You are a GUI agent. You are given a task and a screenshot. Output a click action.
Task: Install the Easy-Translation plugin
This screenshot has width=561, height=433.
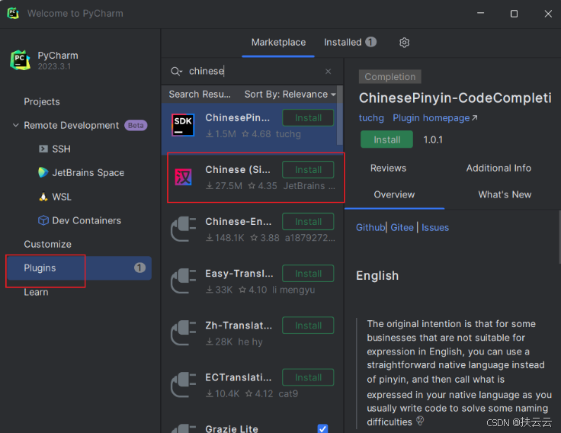coord(308,274)
